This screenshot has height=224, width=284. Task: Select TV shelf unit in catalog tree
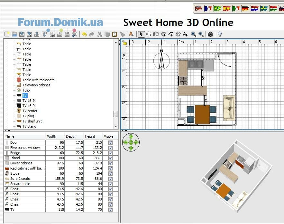32,121
